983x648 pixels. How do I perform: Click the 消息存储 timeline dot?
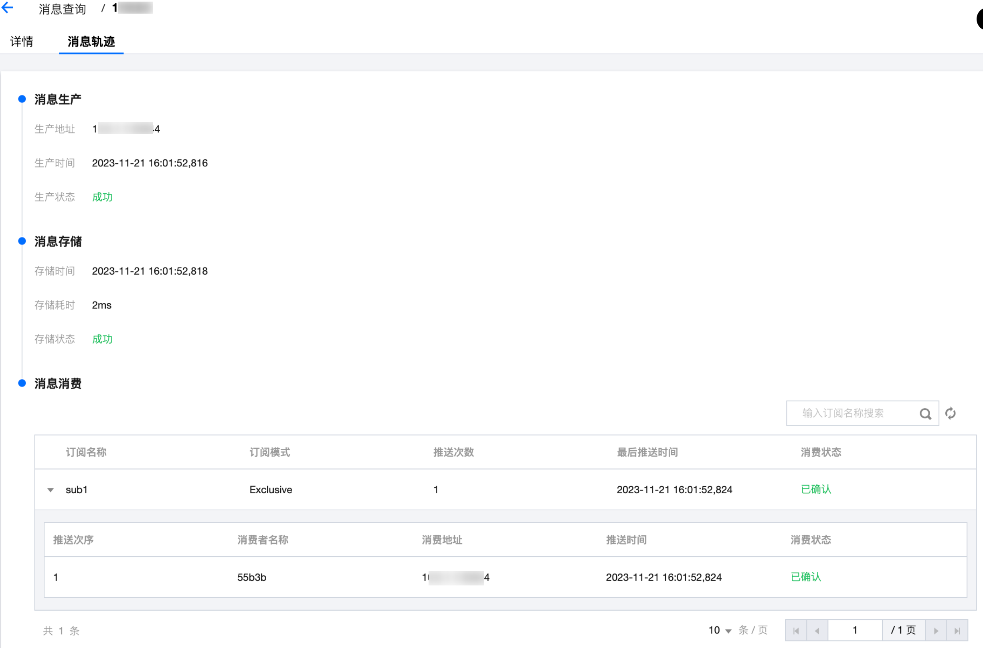tap(22, 241)
